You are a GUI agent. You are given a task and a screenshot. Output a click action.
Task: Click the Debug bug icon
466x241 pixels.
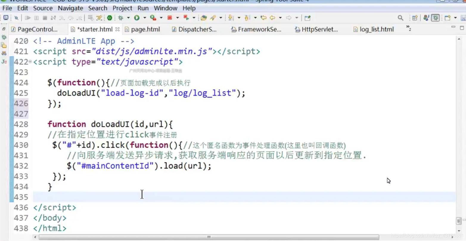(x=121, y=18)
